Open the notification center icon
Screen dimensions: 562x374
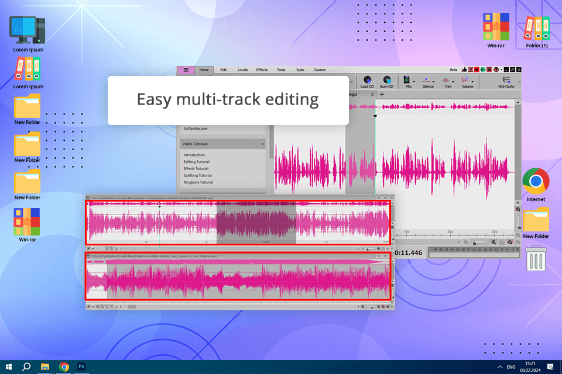click(x=550, y=367)
